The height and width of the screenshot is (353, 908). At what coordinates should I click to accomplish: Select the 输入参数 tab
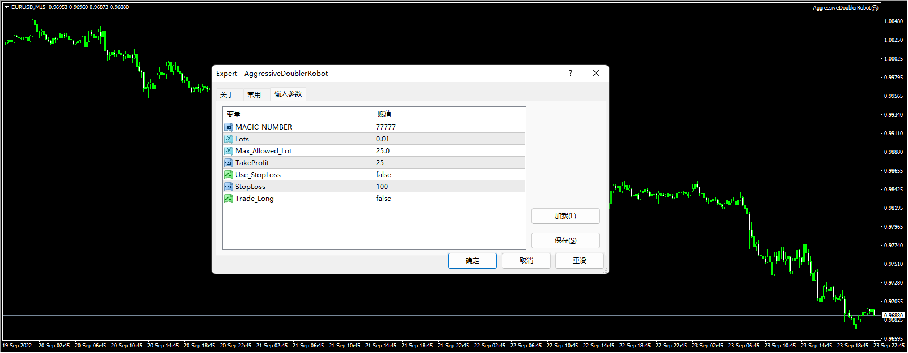point(288,94)
